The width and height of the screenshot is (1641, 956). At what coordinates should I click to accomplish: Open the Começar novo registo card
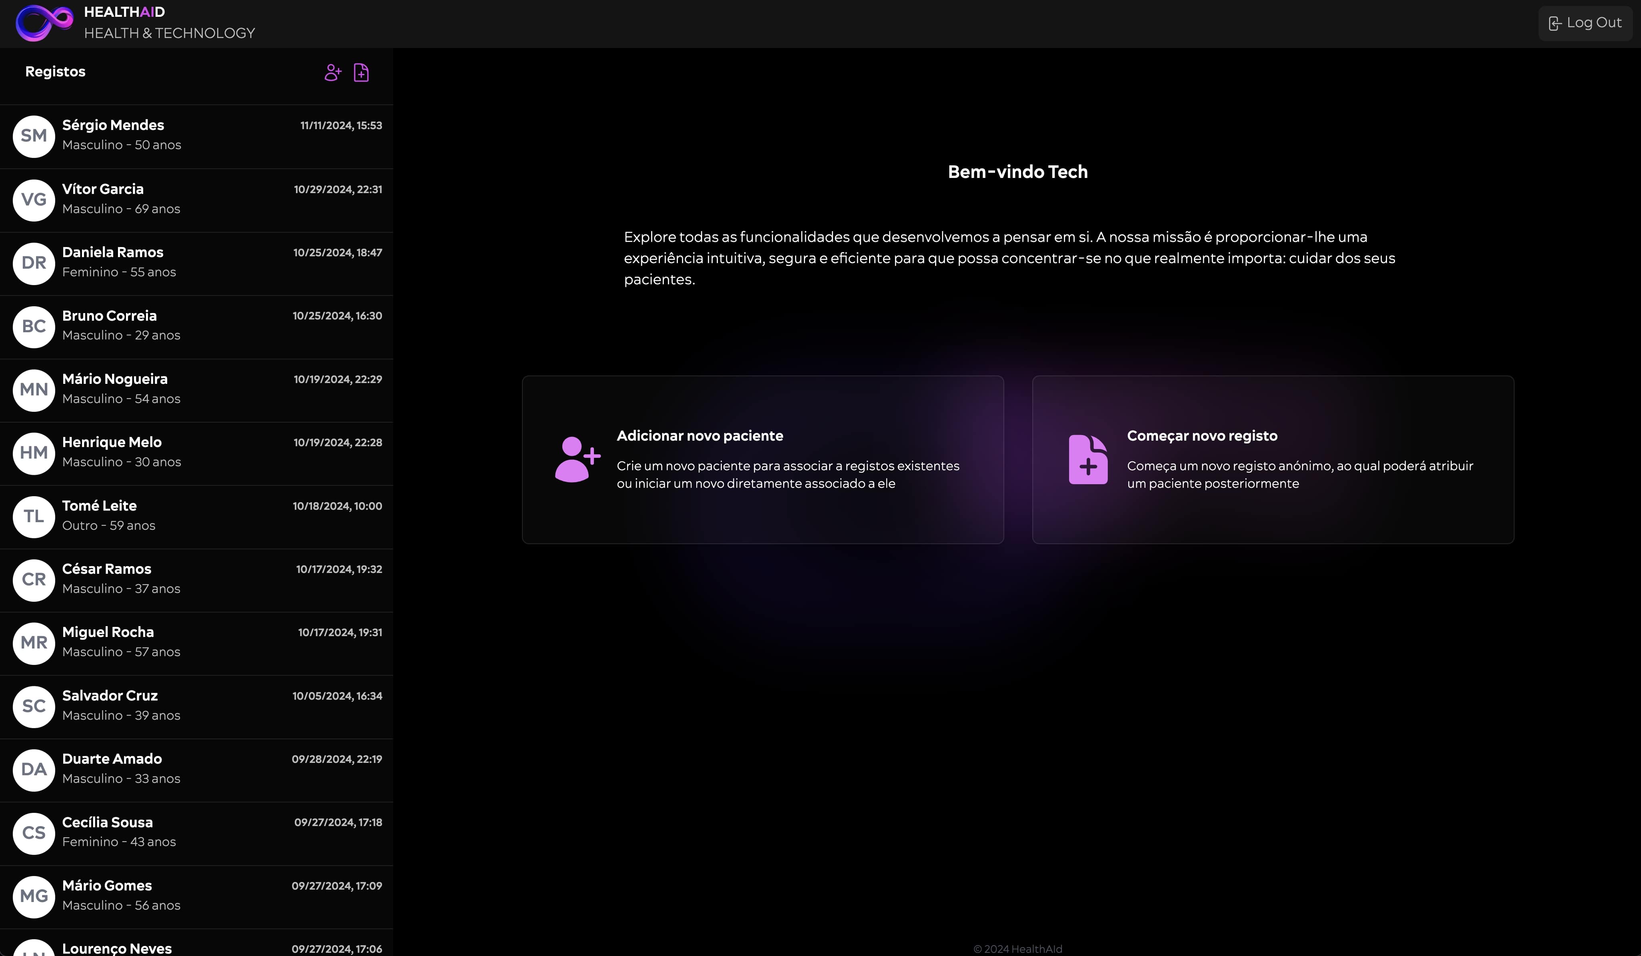click(1272, 459)
